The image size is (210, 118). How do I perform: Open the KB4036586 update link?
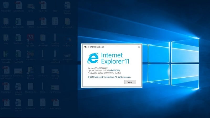coord(114,70)
